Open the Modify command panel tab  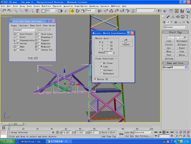tap(168, 17)
